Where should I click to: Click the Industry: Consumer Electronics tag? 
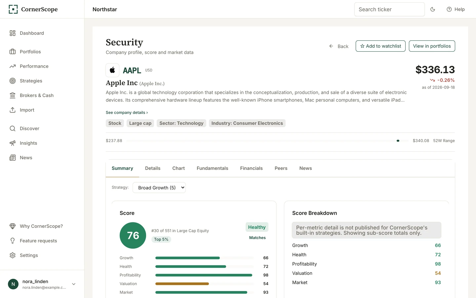click(x=247, y=123)
